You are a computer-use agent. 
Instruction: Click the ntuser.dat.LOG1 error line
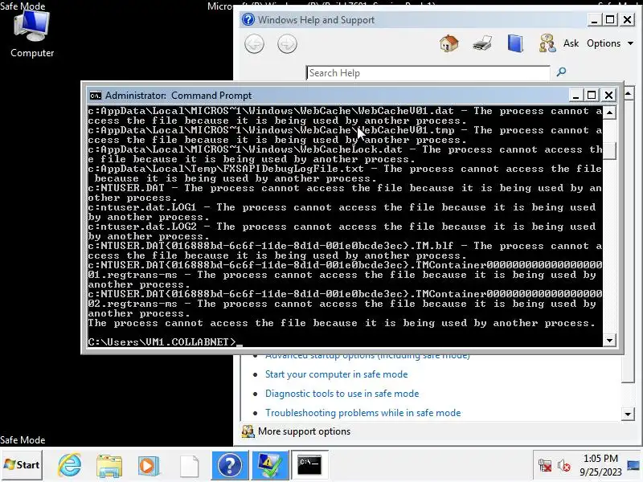[x=342, y=212]
